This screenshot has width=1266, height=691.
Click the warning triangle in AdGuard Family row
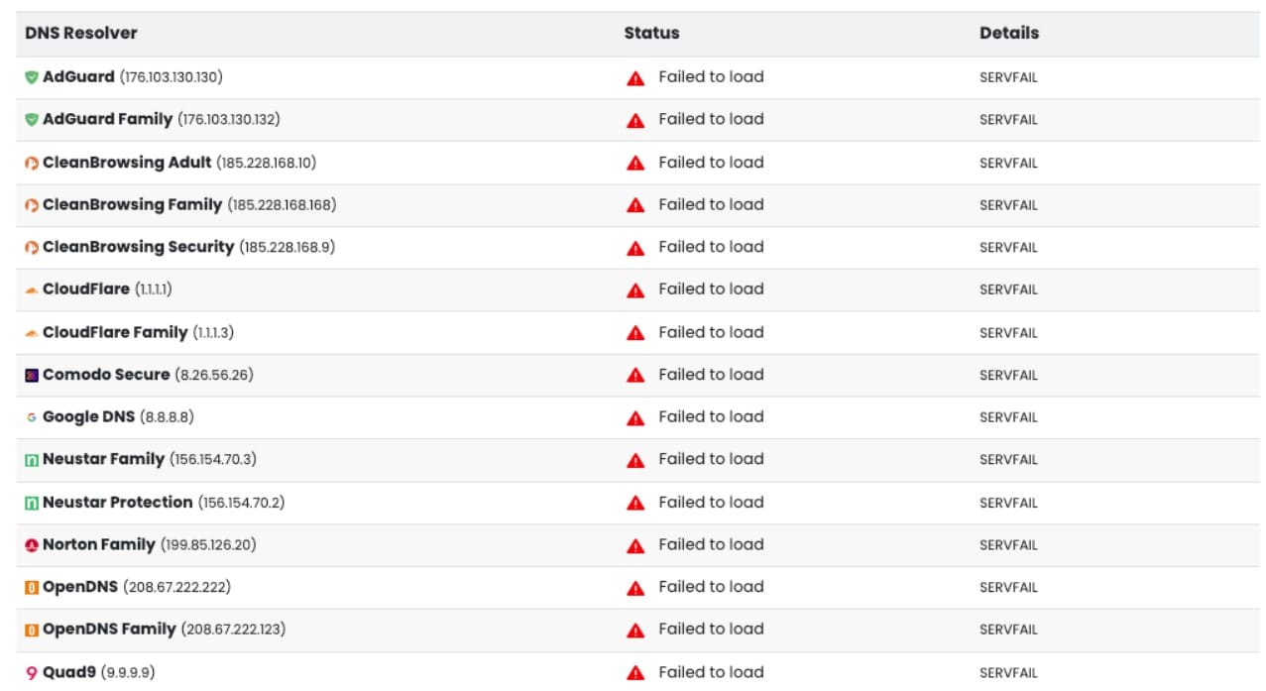[635, 121]
